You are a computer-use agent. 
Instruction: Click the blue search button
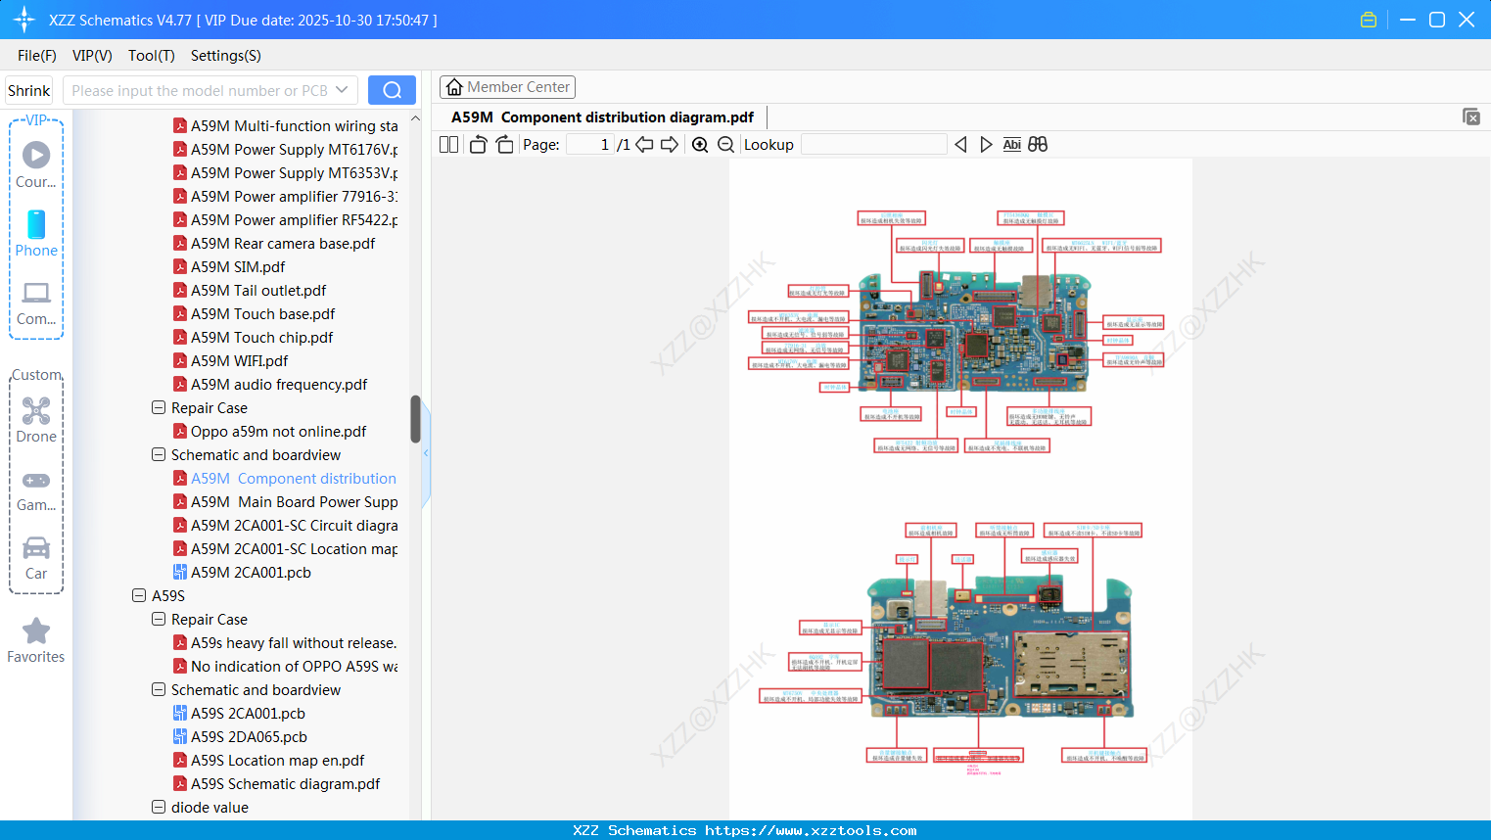(x=392, y=90)
